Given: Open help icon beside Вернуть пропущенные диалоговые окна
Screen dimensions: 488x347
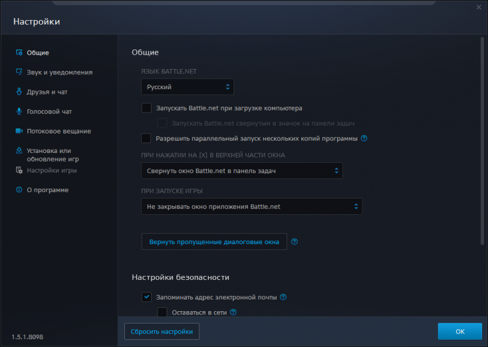Looking at the screenshot, I should pyautogui.click(x=294, y=242).
